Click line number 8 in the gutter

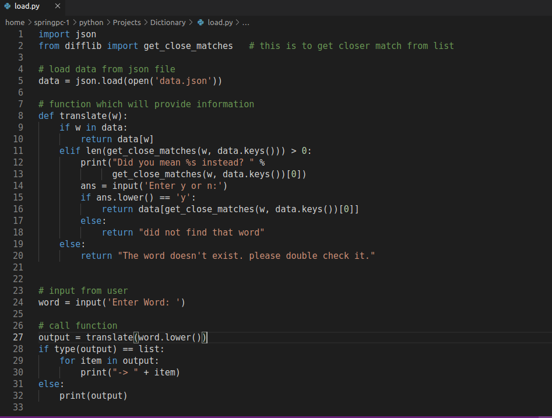pos(20,116)
